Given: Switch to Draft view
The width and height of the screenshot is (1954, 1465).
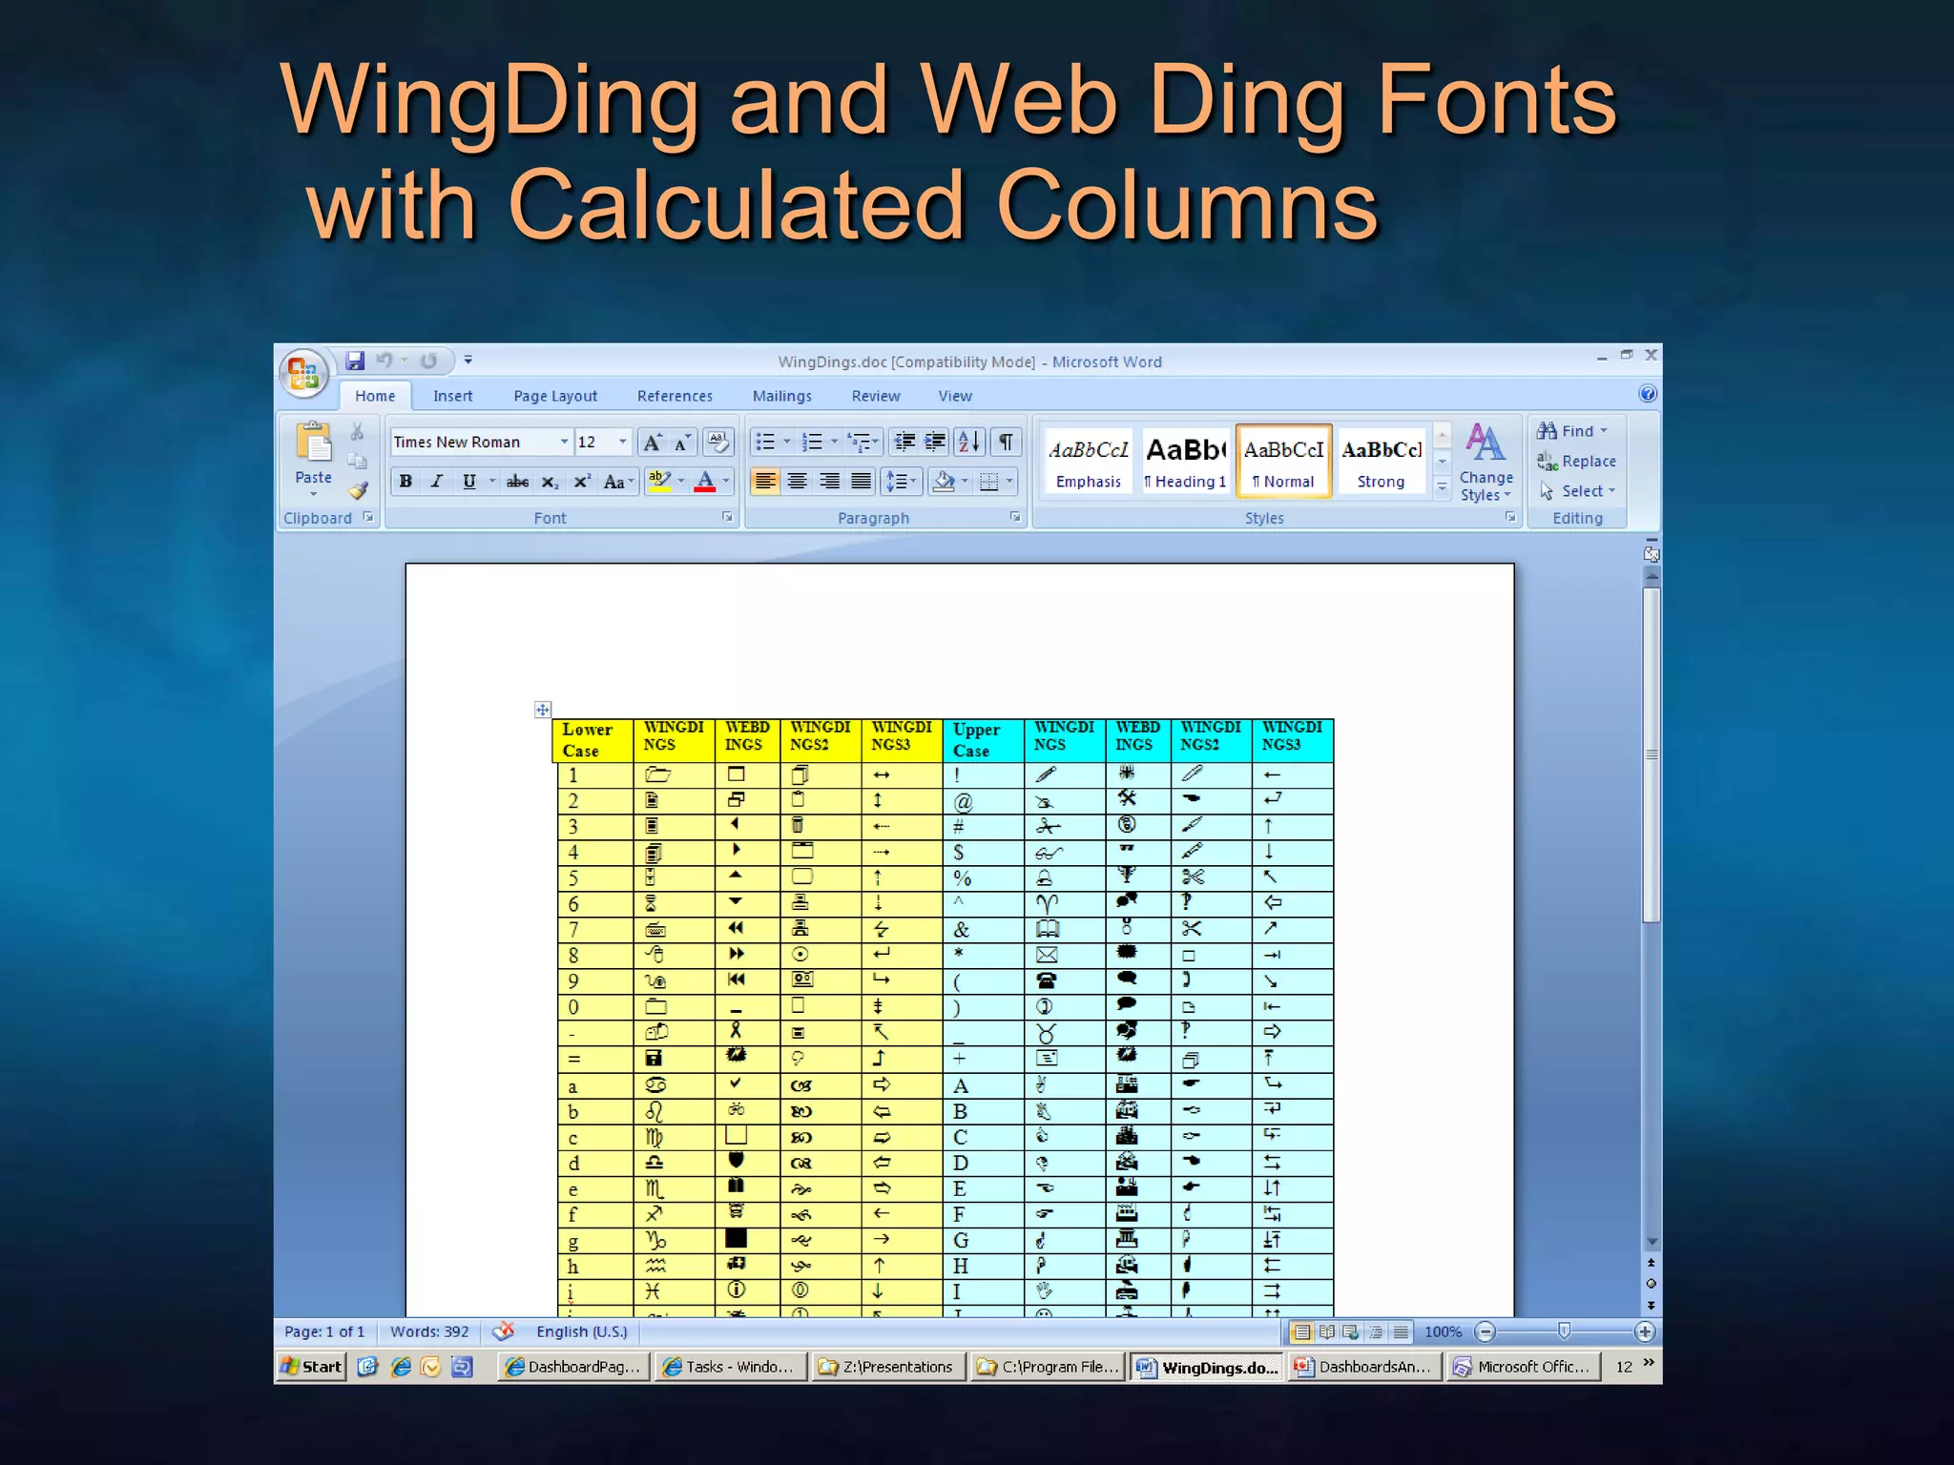Looking at the screenshot, I should 1401,1331.
